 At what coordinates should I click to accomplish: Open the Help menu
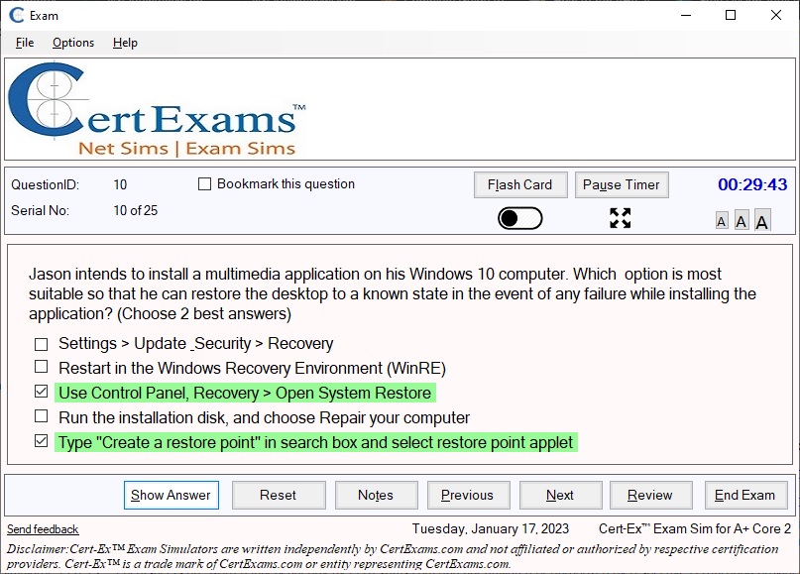123,43
